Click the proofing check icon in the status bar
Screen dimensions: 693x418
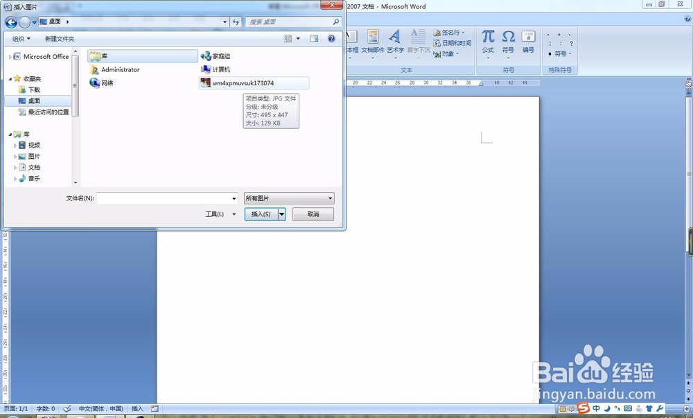click(67, 409)
